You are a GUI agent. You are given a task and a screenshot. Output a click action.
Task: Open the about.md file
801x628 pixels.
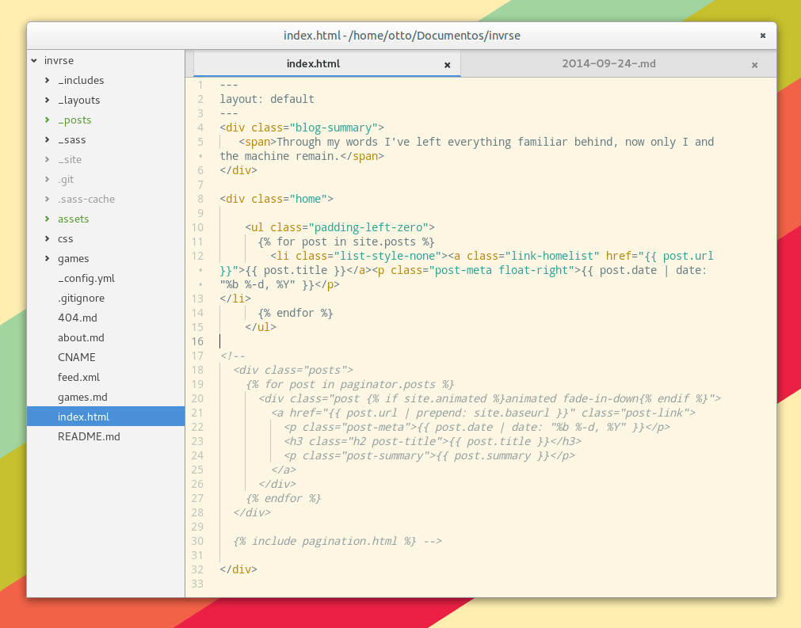point(81,337)
